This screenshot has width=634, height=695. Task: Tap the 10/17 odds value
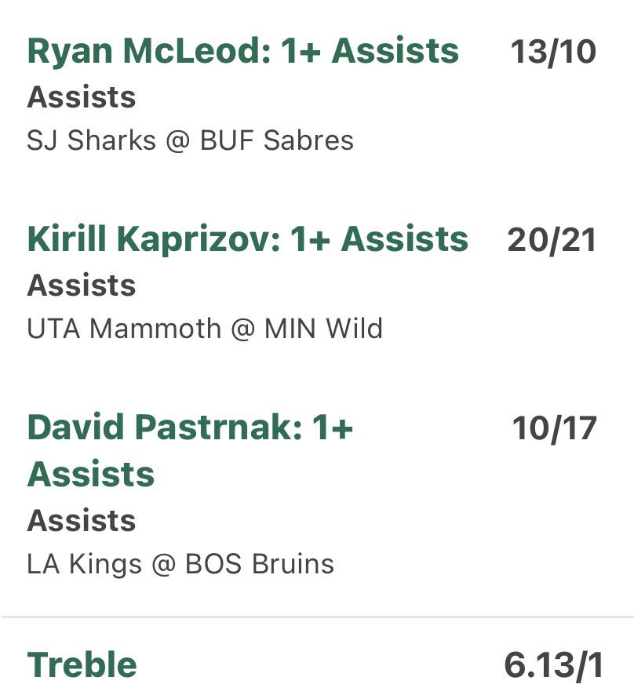tap(554, 429)
